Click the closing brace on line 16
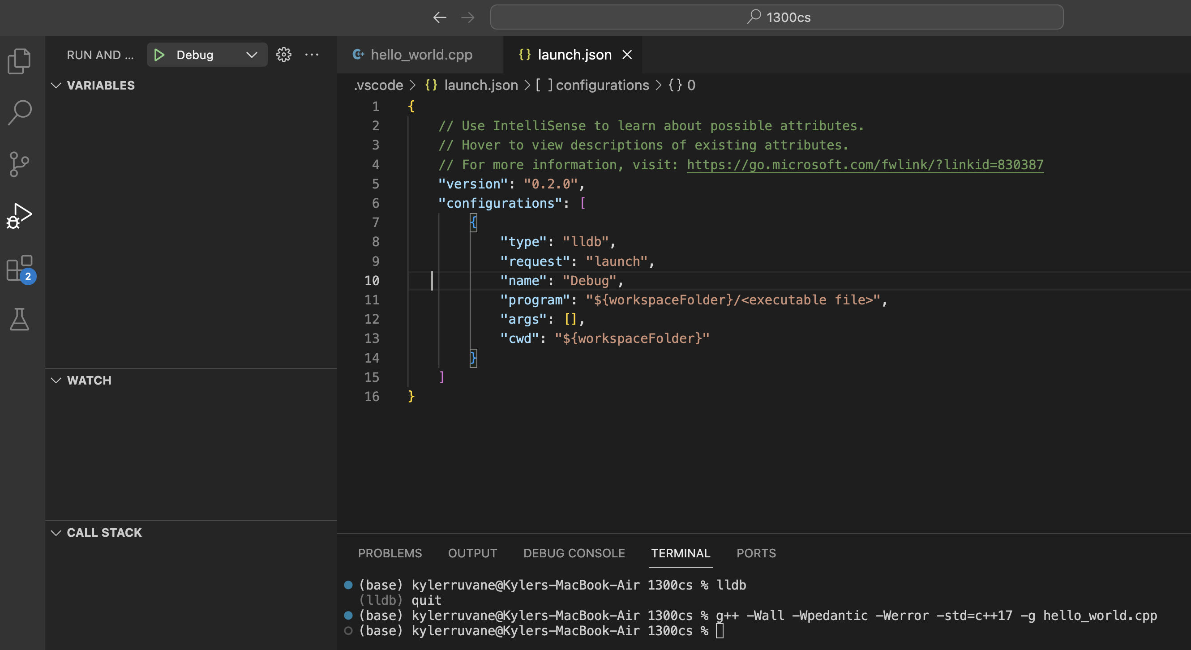Screen dimensions: 1191x650 pyautogui.click(x=411, y=397)
